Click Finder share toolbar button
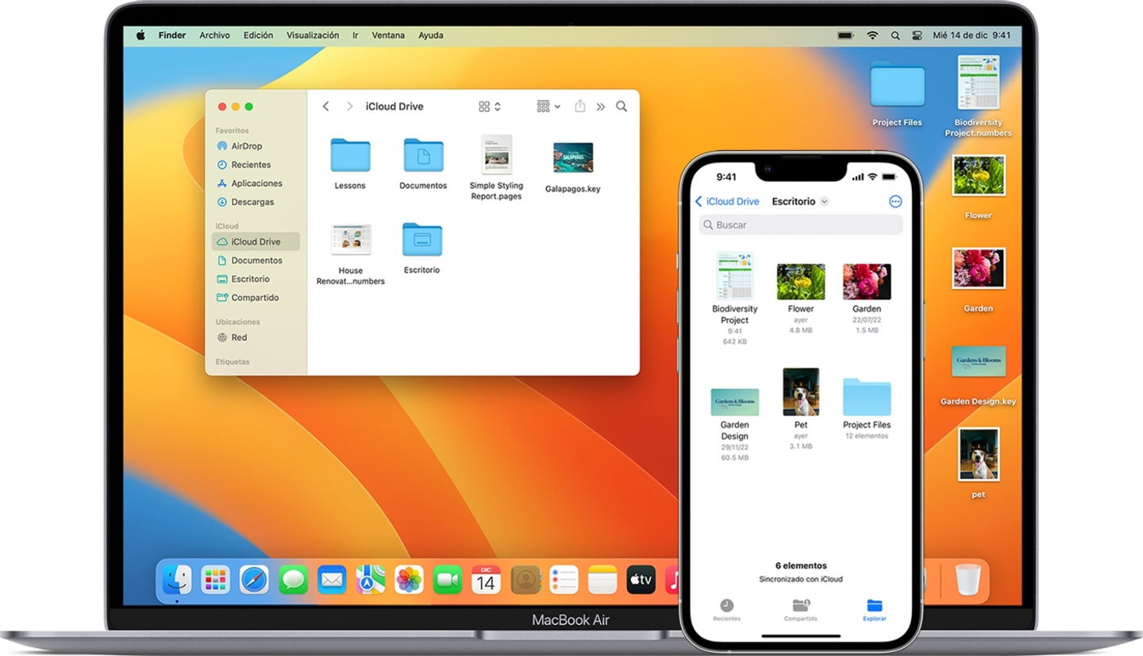This screenshot has width=1143, height=656. [579, 106]
